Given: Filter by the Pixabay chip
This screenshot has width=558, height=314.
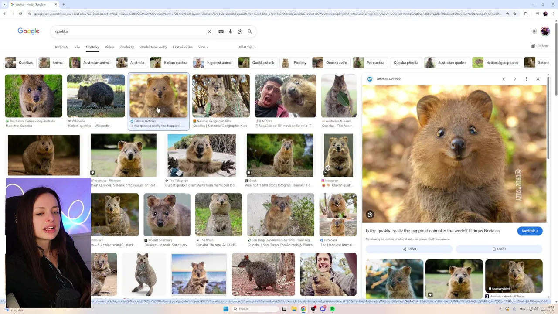Looking at the screenshot, I should 295,63.
